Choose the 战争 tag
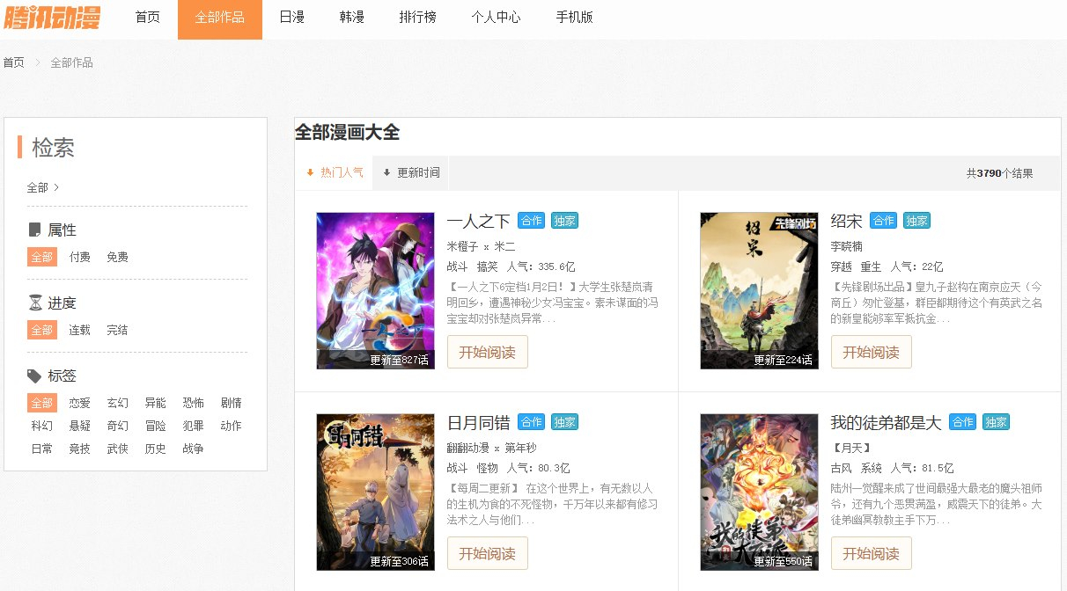 194,449
